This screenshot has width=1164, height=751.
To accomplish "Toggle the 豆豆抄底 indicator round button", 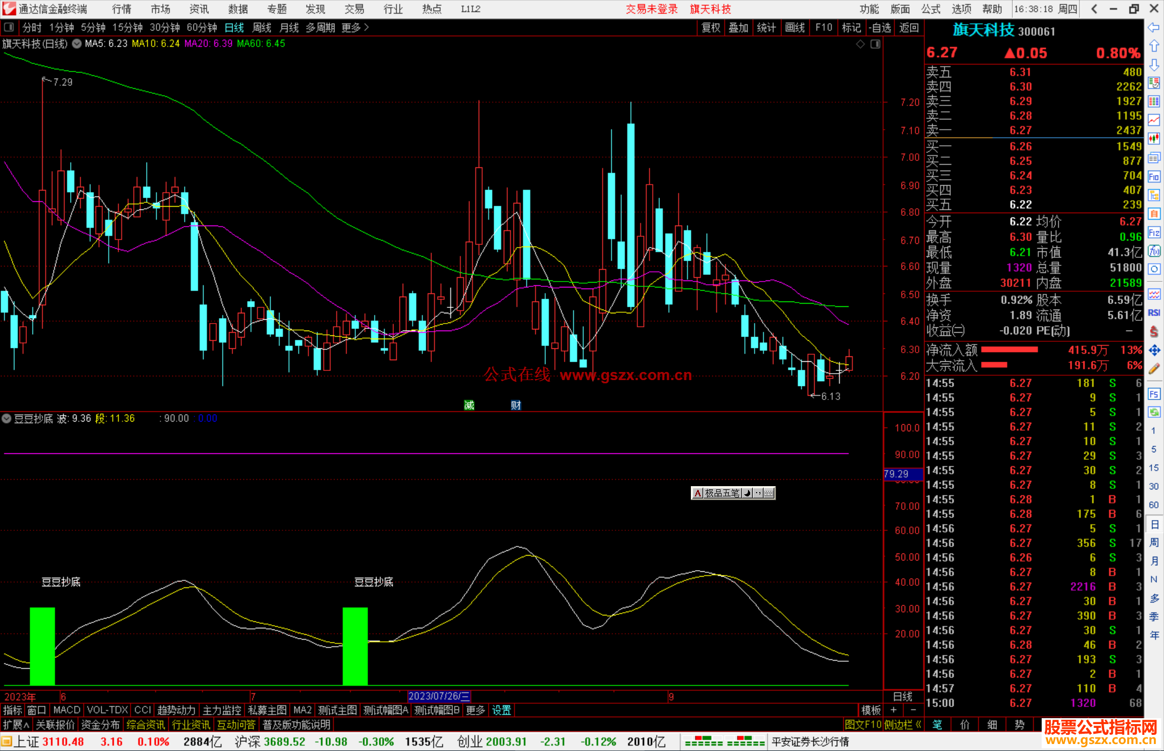I will coord(6,418).
